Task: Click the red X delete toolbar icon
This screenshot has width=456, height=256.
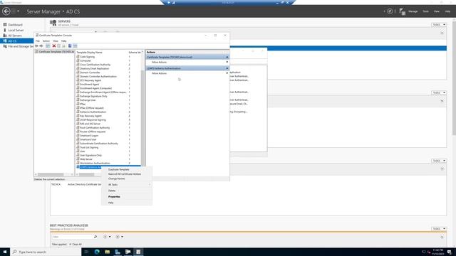Action: coord(54,46)
